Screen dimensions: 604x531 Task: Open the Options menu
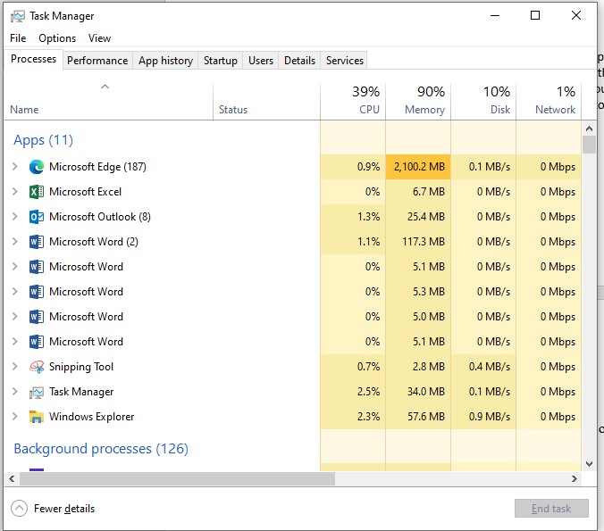[57, 38]
